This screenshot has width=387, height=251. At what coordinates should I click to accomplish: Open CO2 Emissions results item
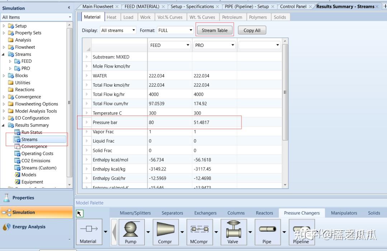pyautogui.click(x=36, y=161)
